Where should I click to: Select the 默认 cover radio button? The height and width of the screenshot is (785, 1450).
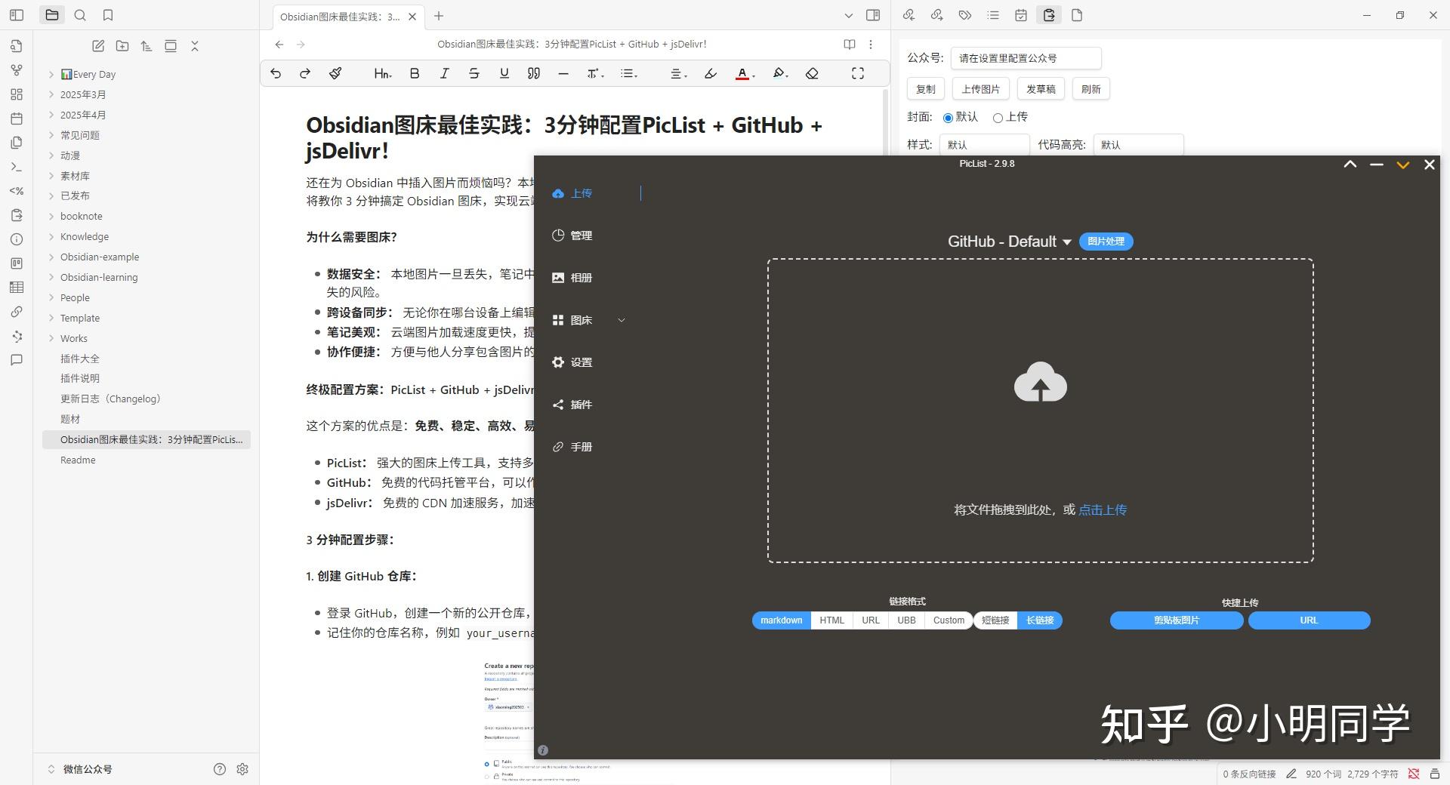949,118
